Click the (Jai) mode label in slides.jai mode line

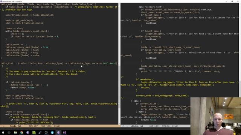(x=175, y=126)
